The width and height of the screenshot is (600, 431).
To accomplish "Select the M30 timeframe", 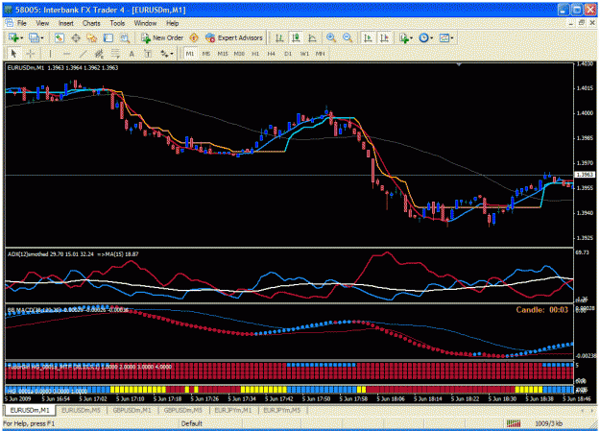I will (239, 54).
